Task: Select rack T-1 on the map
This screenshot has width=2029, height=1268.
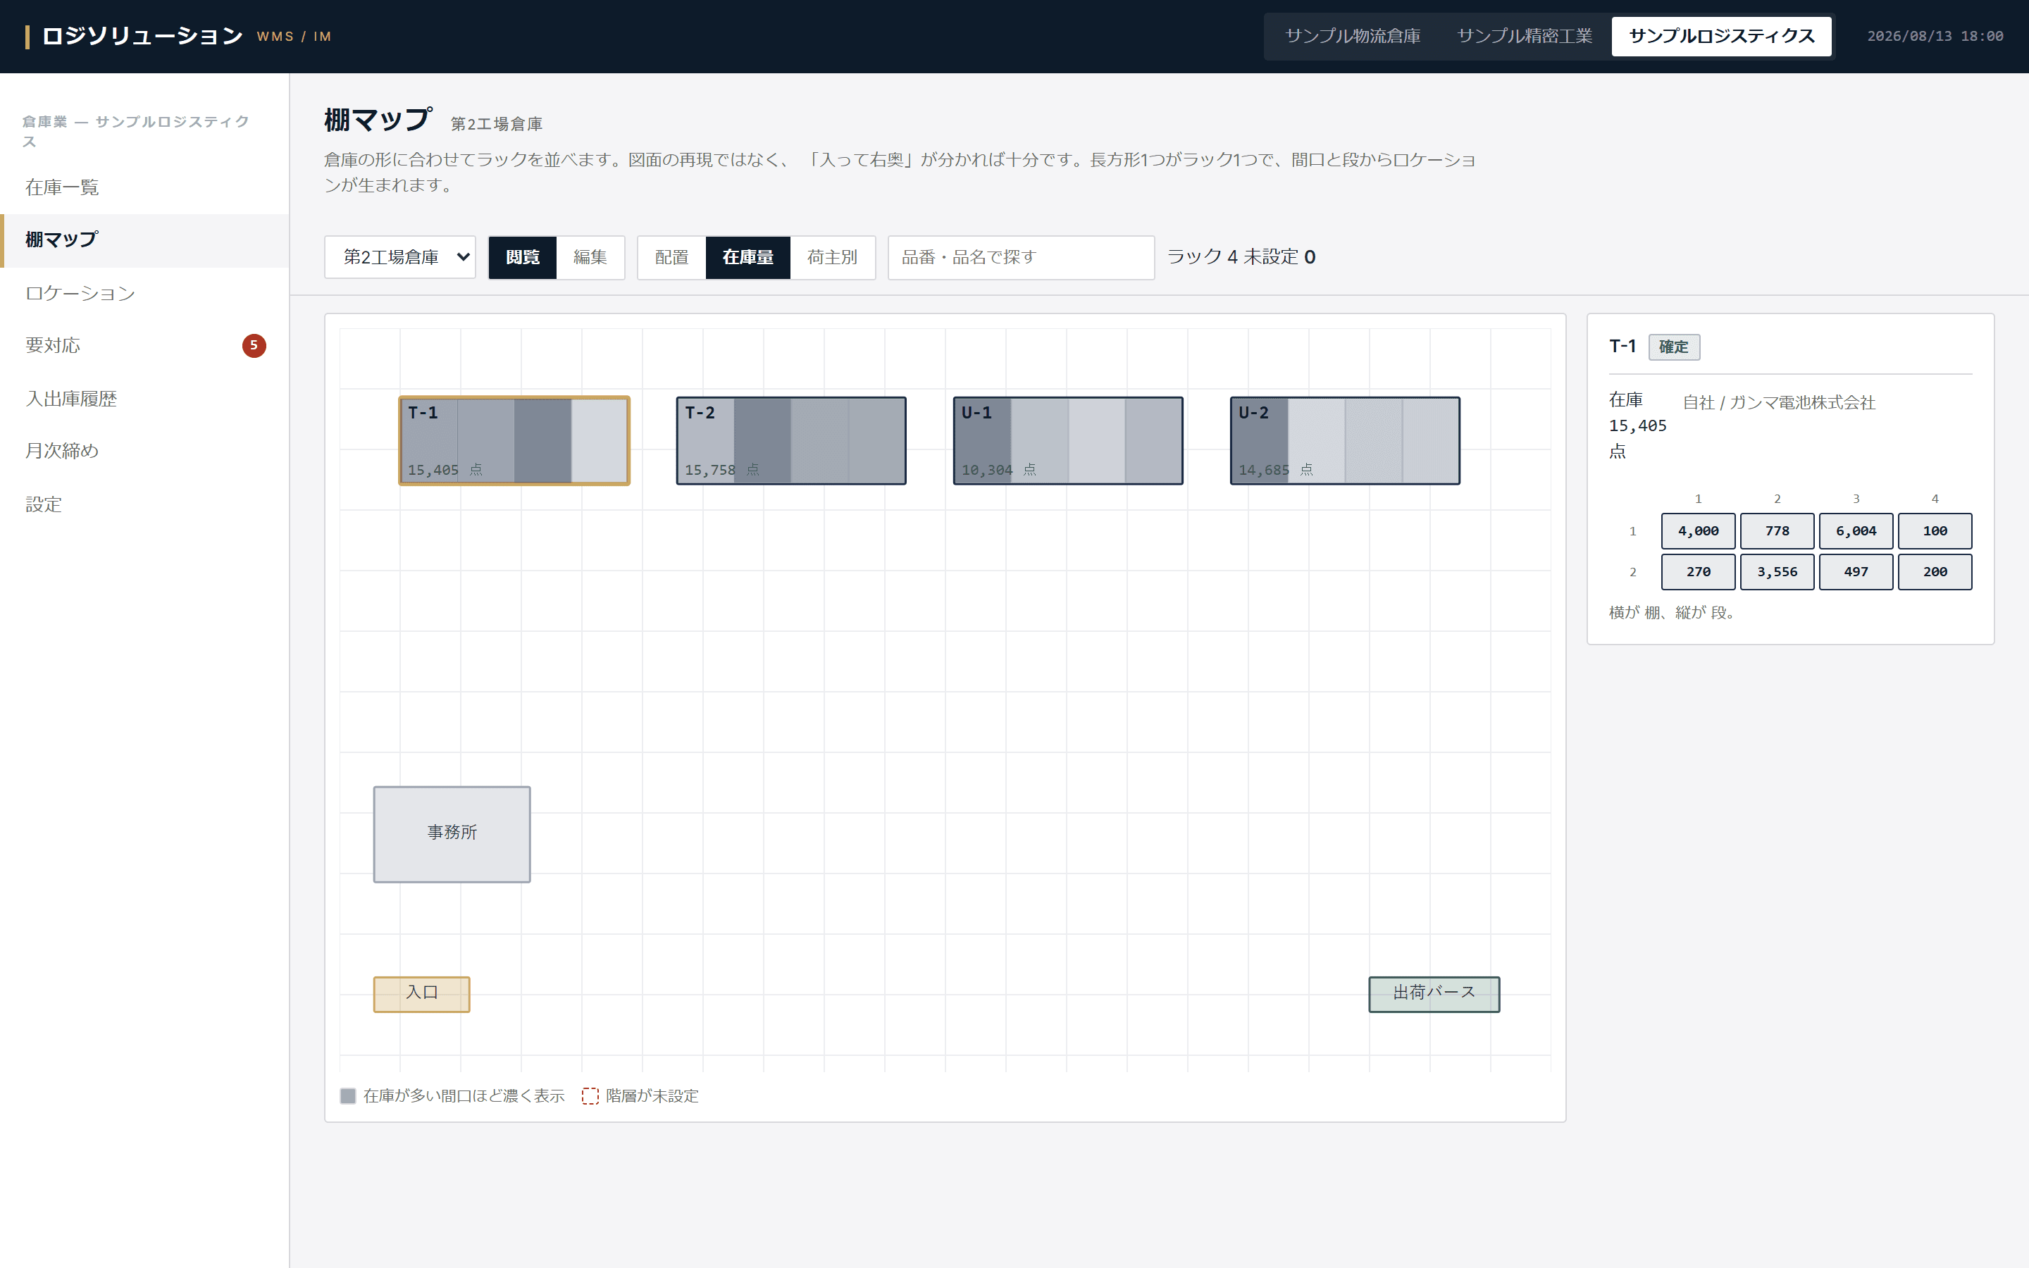Action: (x=514, y=440)
